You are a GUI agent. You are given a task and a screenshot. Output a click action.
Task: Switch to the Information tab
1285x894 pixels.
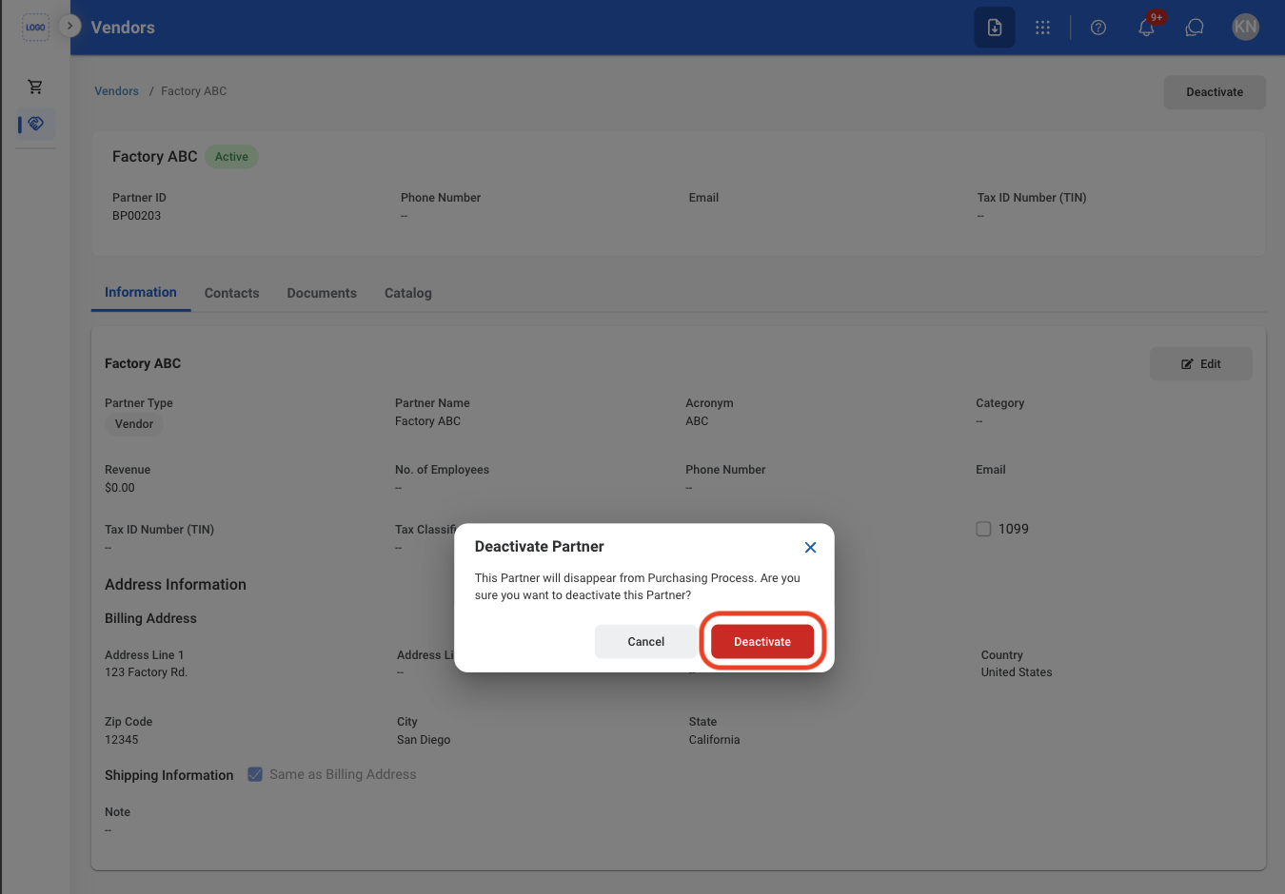(141, 293)
